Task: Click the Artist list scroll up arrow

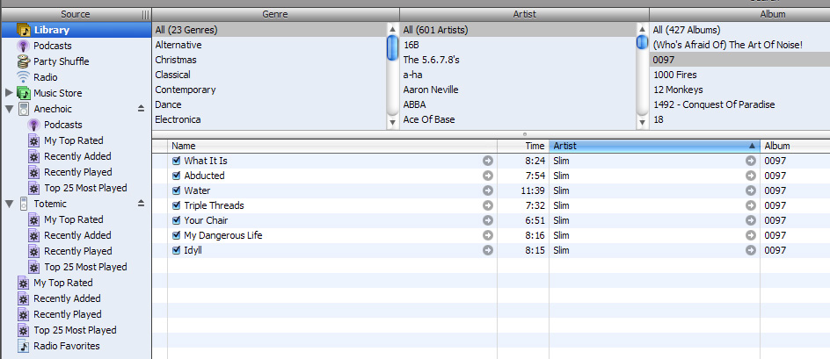Action: (642, 29)
